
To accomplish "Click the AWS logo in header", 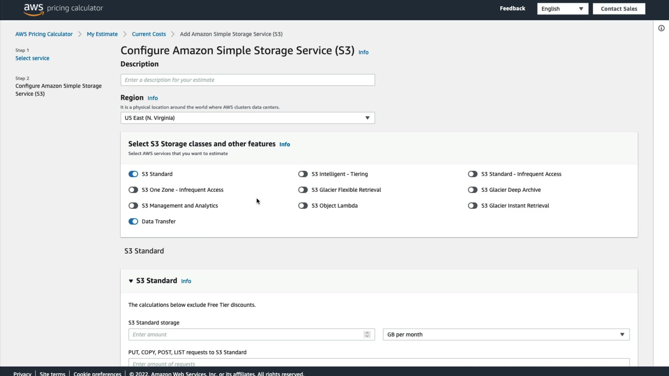I will [x=33, y=9].
